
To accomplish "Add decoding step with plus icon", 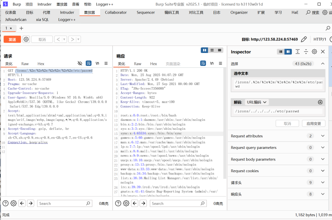I will (320, 102).
